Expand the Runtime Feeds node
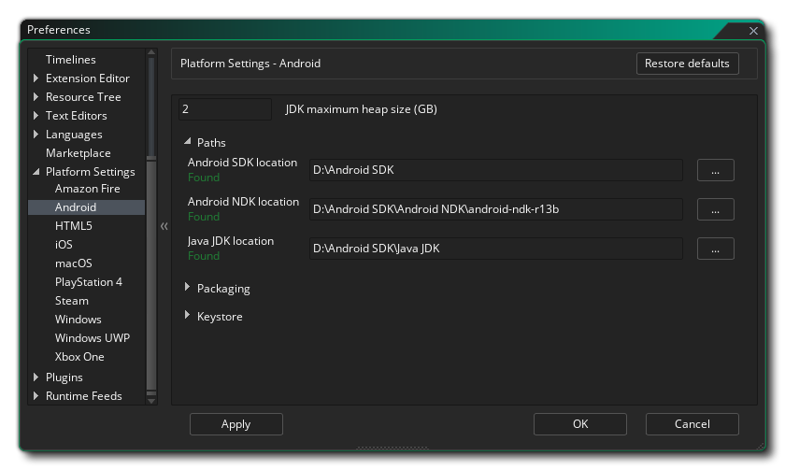 click(x=36, y=395)
